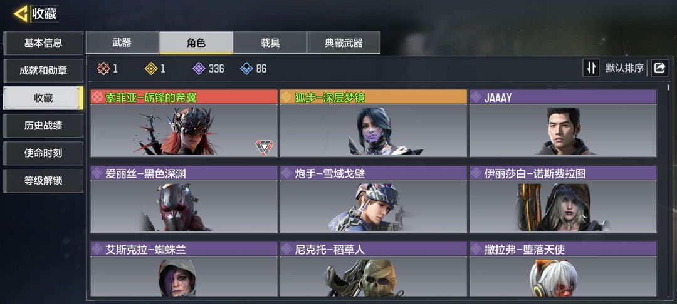Click the gold legendary rarity count icon
Image resolution: width=677 pixels, height=304 pixels.
click(151, 68)
